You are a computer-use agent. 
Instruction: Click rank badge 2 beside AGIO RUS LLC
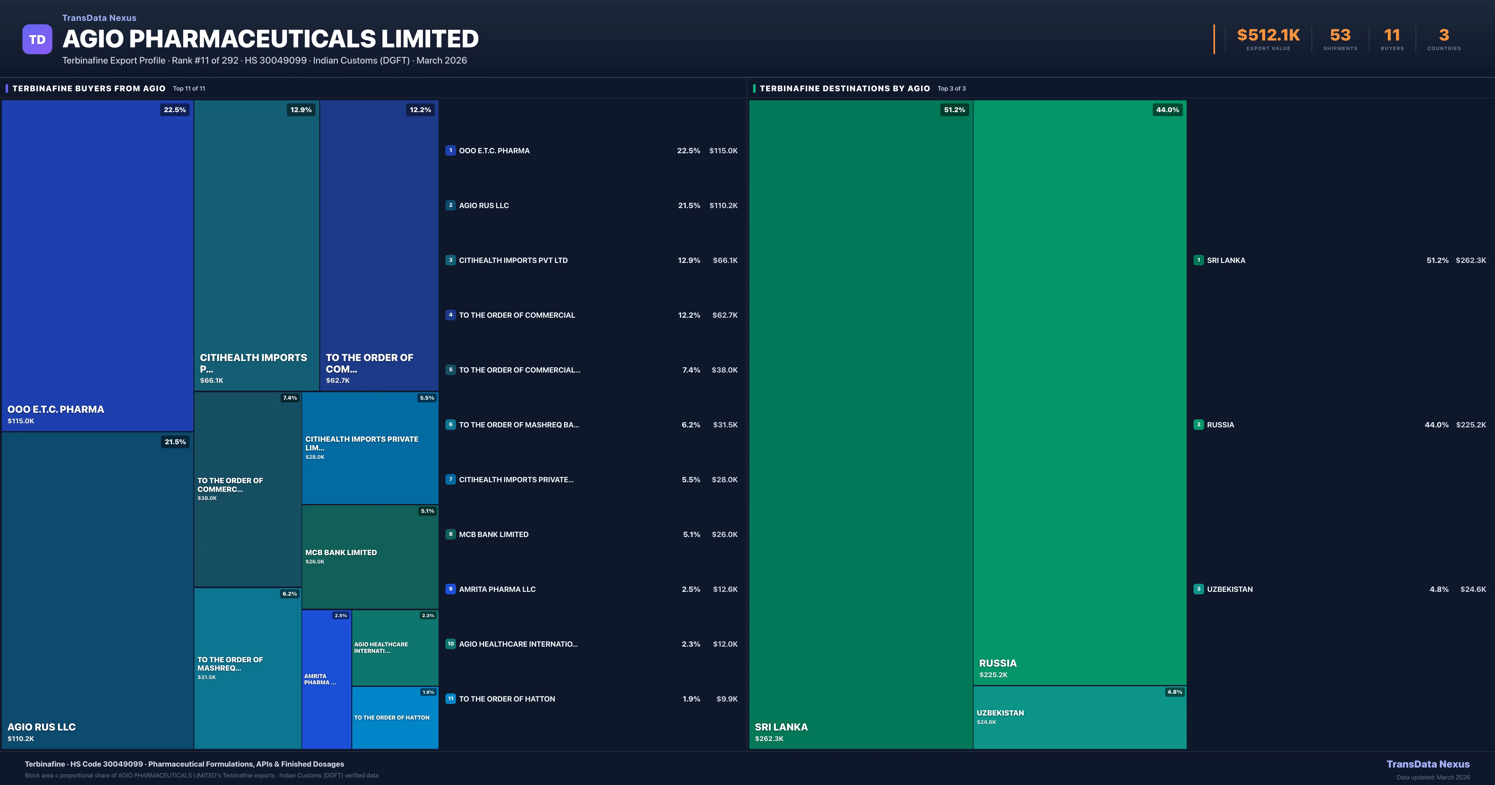(x=450, y=205)
